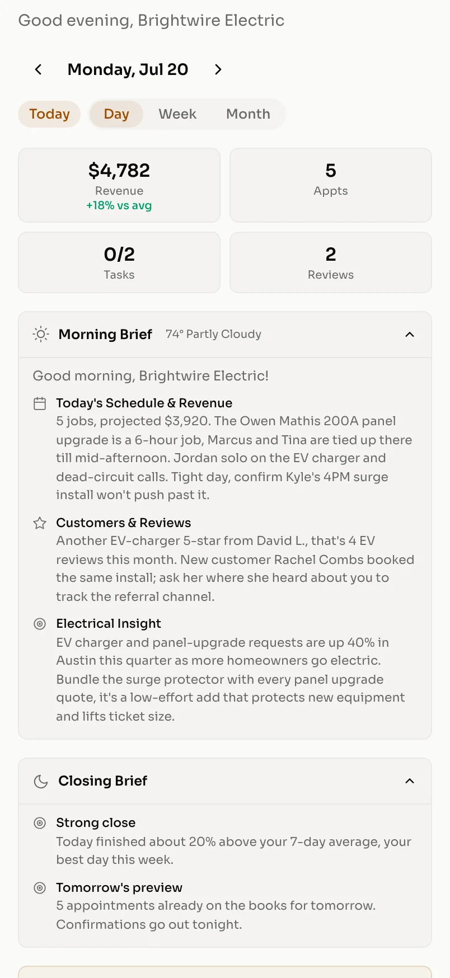Open the $4,782 Revenue card

pos(119,185)
